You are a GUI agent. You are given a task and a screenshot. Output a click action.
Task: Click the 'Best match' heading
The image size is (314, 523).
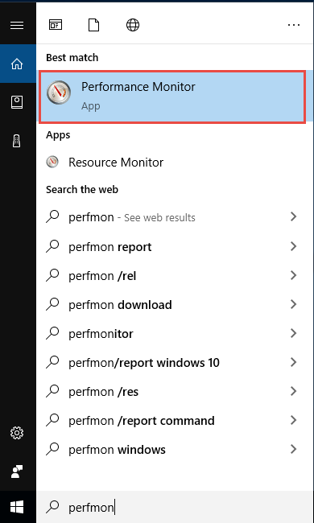72,57
